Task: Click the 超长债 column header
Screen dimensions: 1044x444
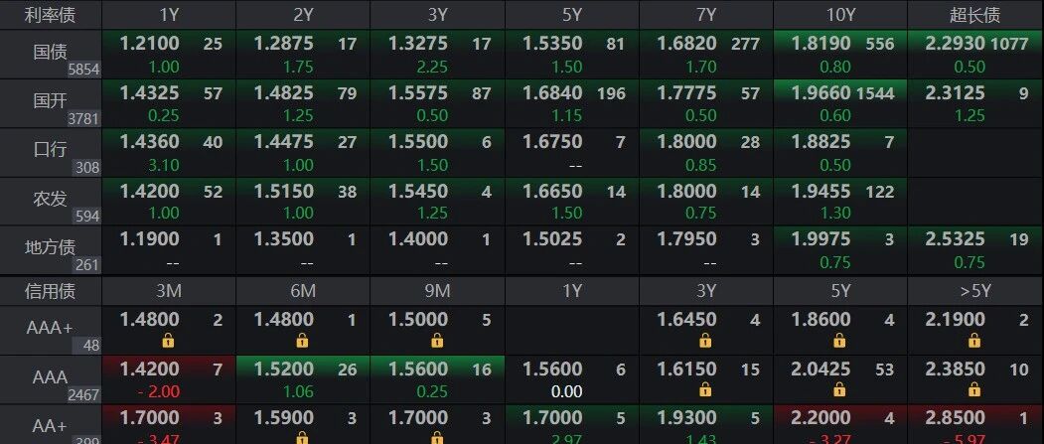Action: [x=974, y=15]
